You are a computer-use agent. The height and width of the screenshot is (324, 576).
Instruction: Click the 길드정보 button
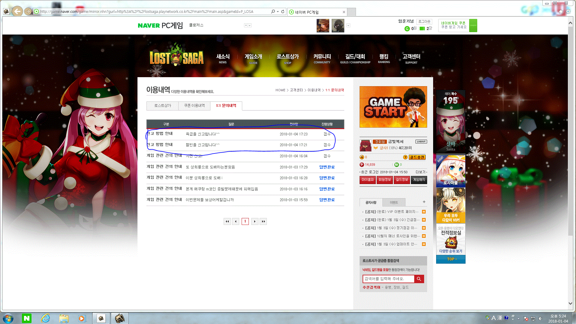pos(402,180)
